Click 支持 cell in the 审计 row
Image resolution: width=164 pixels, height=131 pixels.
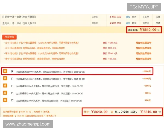158,23
